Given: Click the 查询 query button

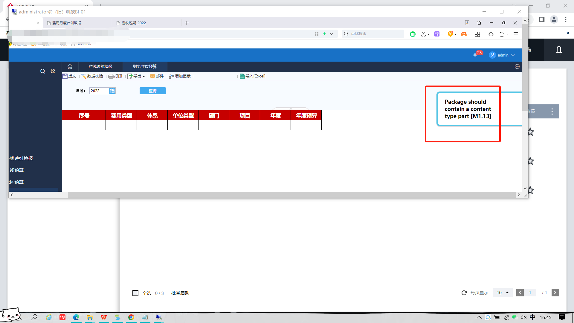Looking at the screenshot, I should coord(153,91).
